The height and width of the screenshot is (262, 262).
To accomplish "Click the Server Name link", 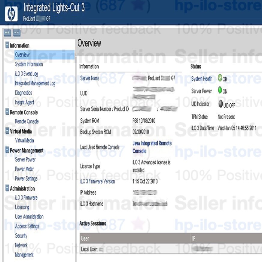I will (90, 78).
